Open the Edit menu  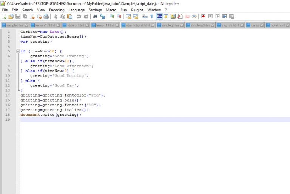(15, 10)
